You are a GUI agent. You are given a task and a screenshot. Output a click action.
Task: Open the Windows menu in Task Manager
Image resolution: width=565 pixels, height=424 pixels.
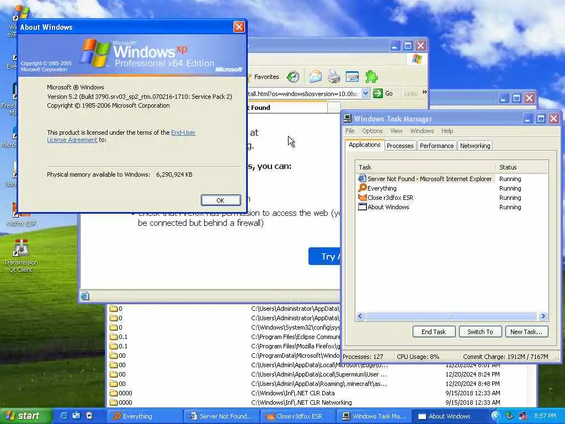pos(422,131)
